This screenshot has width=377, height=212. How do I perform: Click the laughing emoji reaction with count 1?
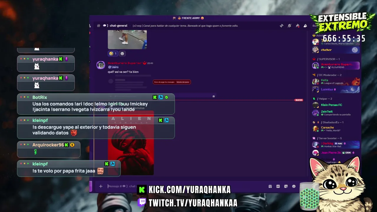pyautogui.click(x=113, y=54)
